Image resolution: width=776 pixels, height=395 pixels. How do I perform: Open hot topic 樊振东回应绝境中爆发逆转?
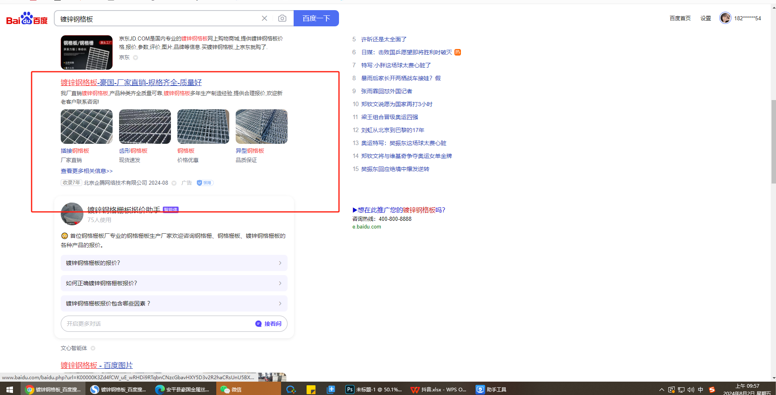[x=395, y=169]
